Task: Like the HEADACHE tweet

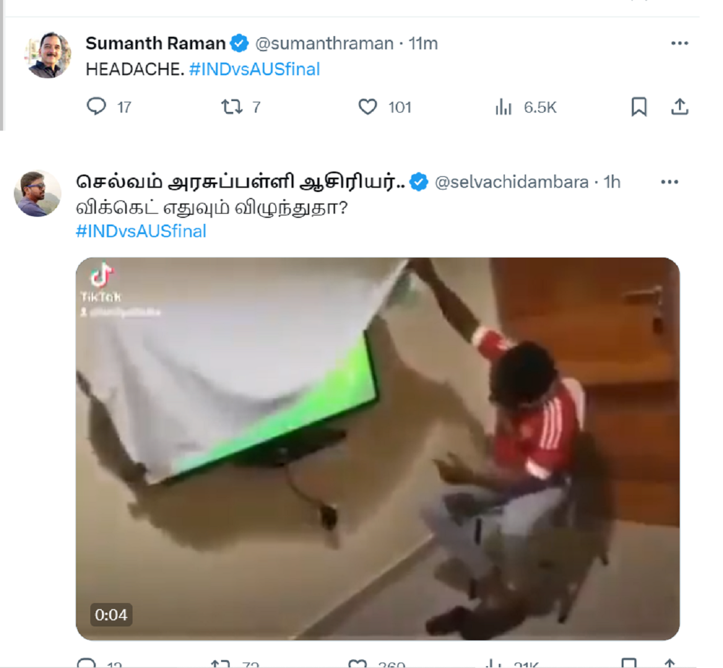Action: pyautogui.click(x=368, y=107)
